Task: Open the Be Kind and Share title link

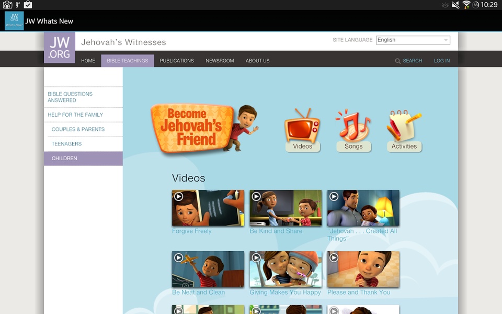Action: pos(276,231)
